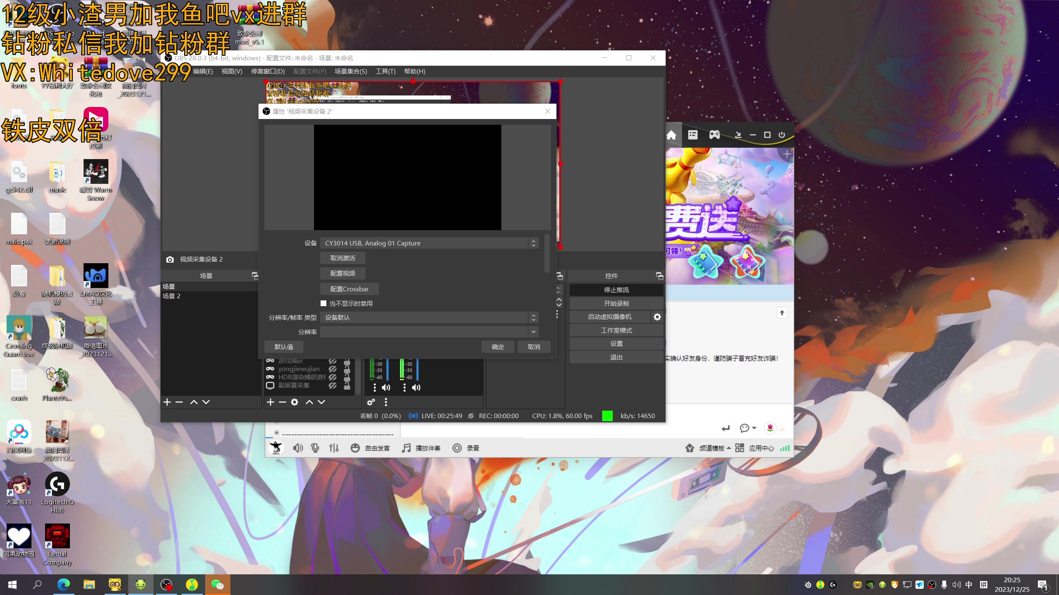Move the selected scene down

pos(206,402)
